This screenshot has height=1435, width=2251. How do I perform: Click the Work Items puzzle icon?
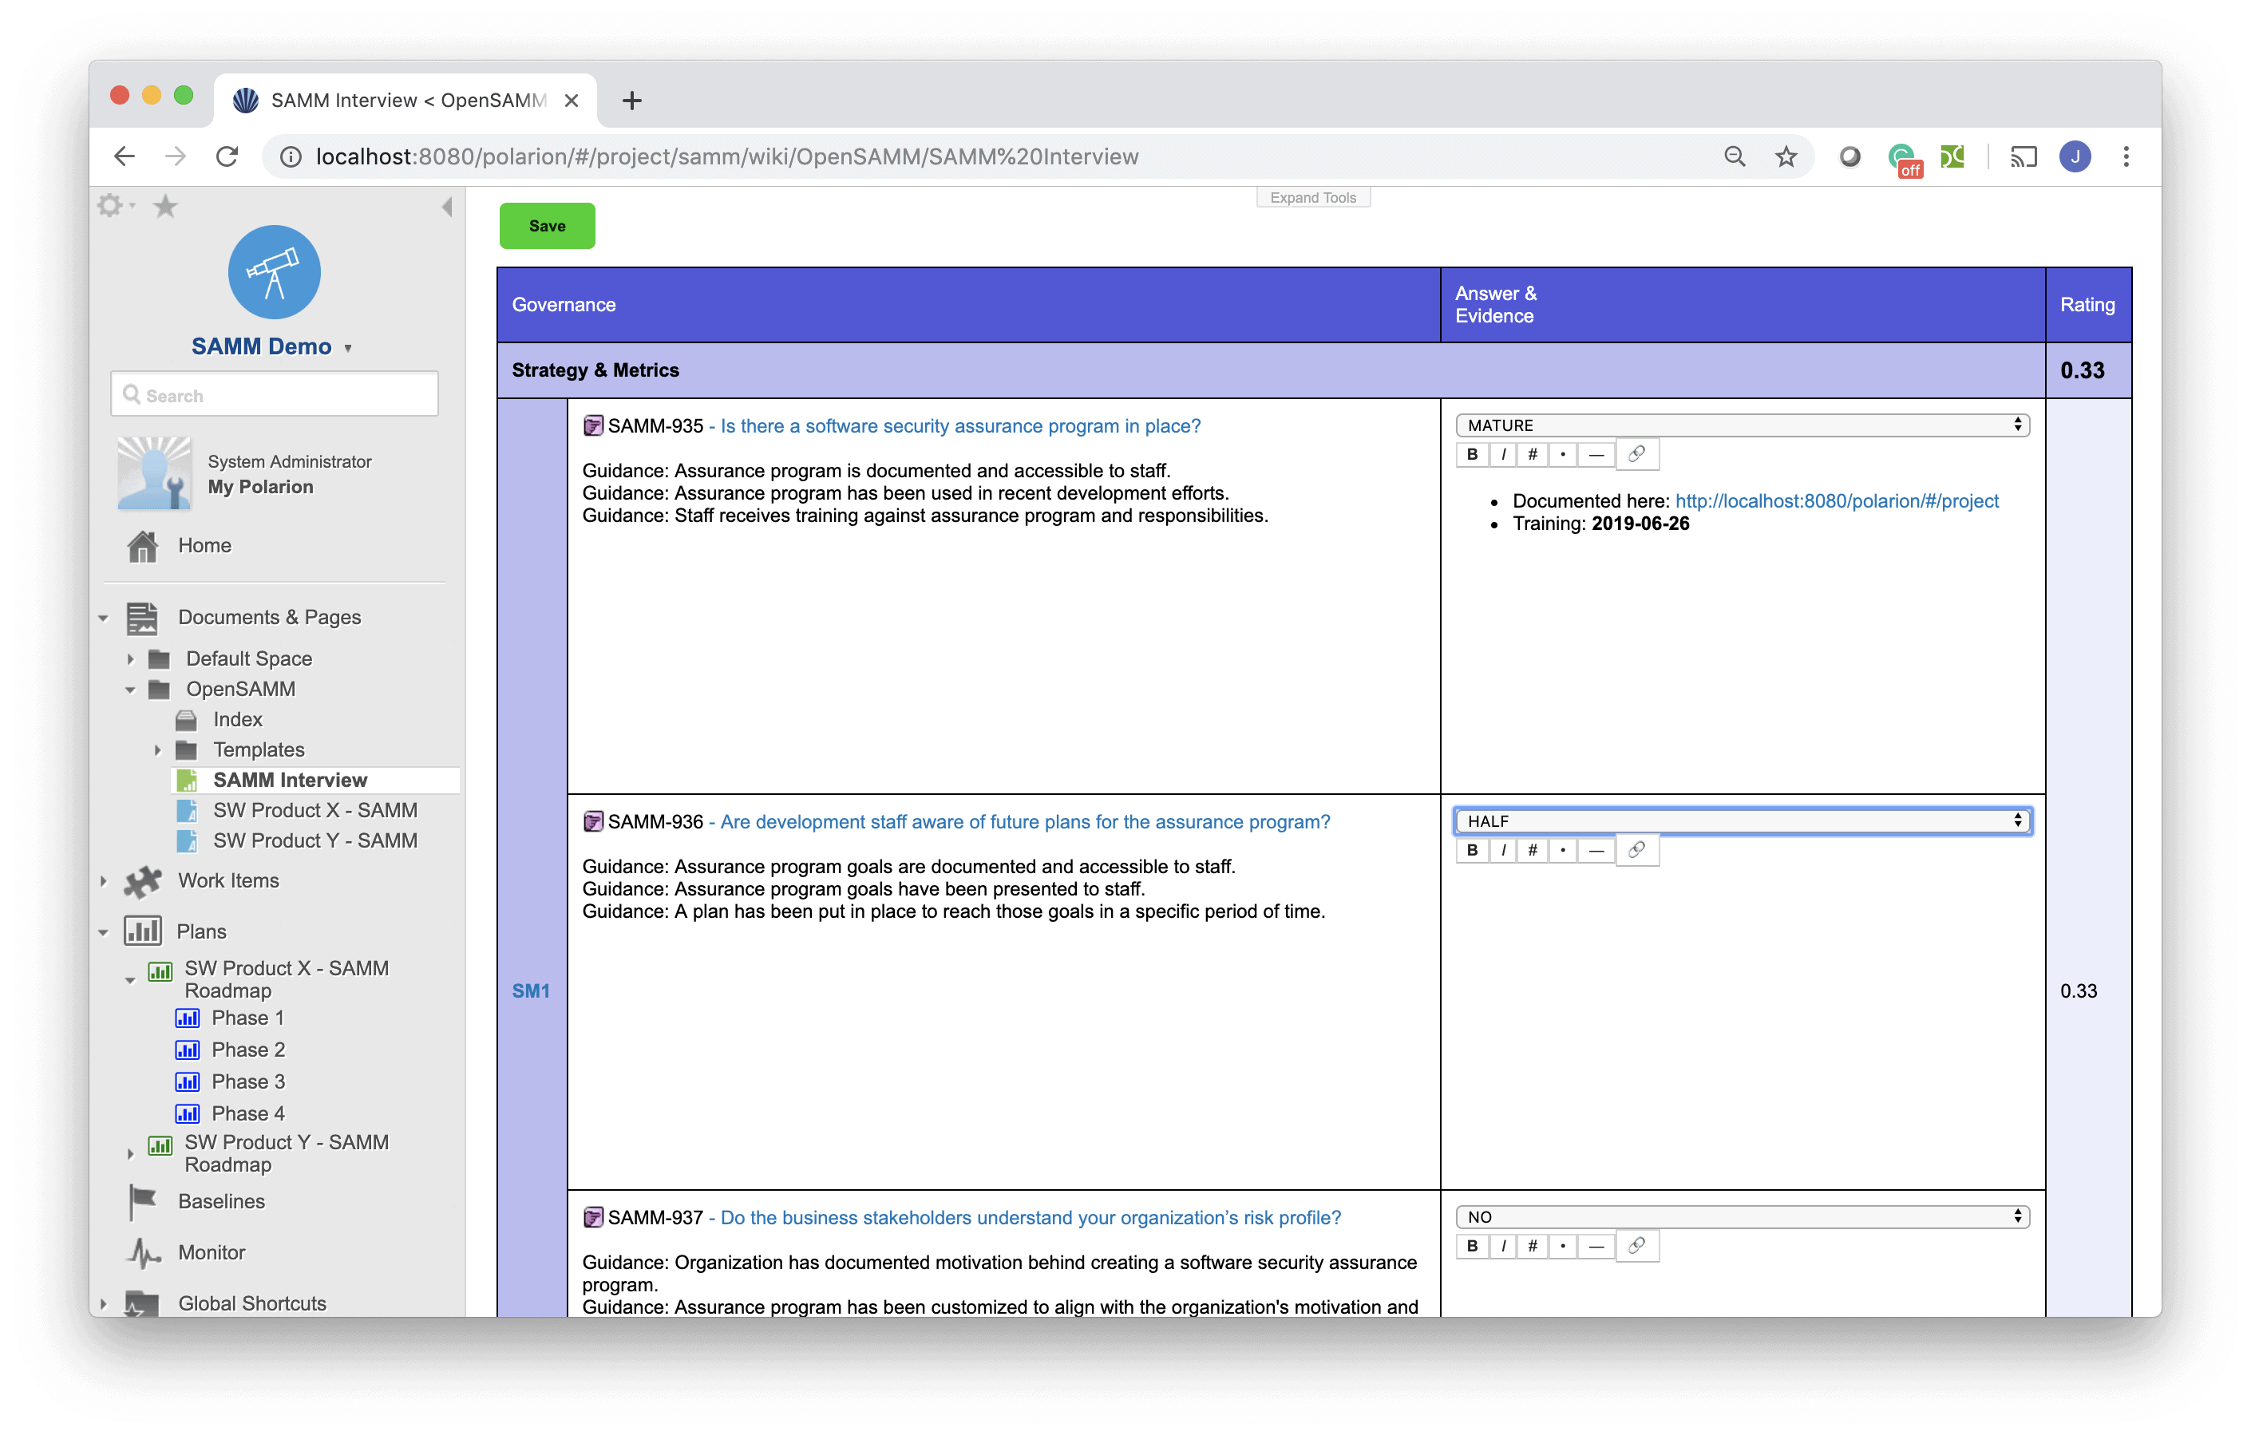point(143,880)
